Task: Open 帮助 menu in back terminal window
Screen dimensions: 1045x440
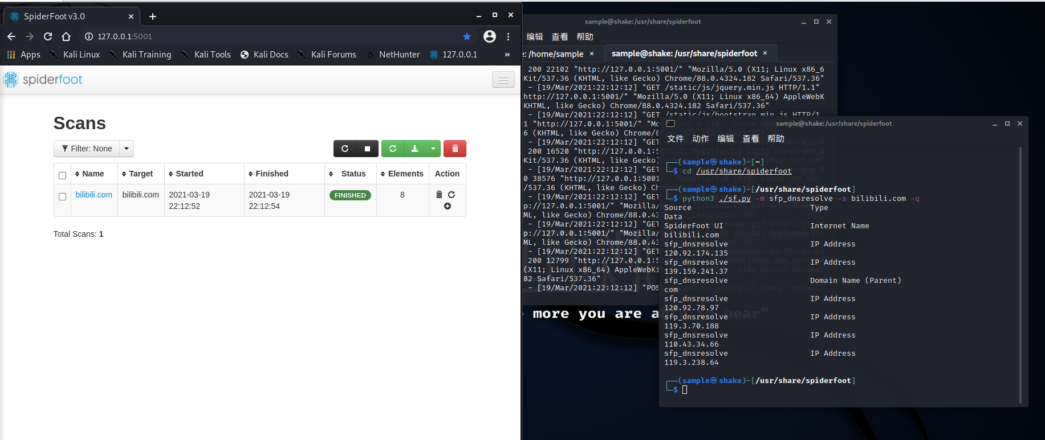Action: point(585,37)
